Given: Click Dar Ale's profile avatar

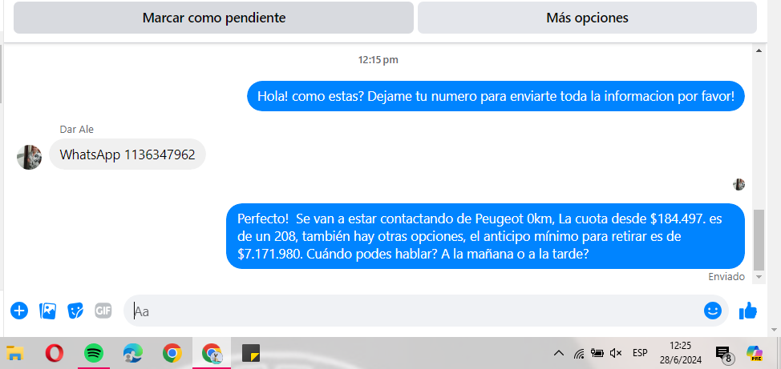Looking at the screenshot, I should (x=29, y=157).
